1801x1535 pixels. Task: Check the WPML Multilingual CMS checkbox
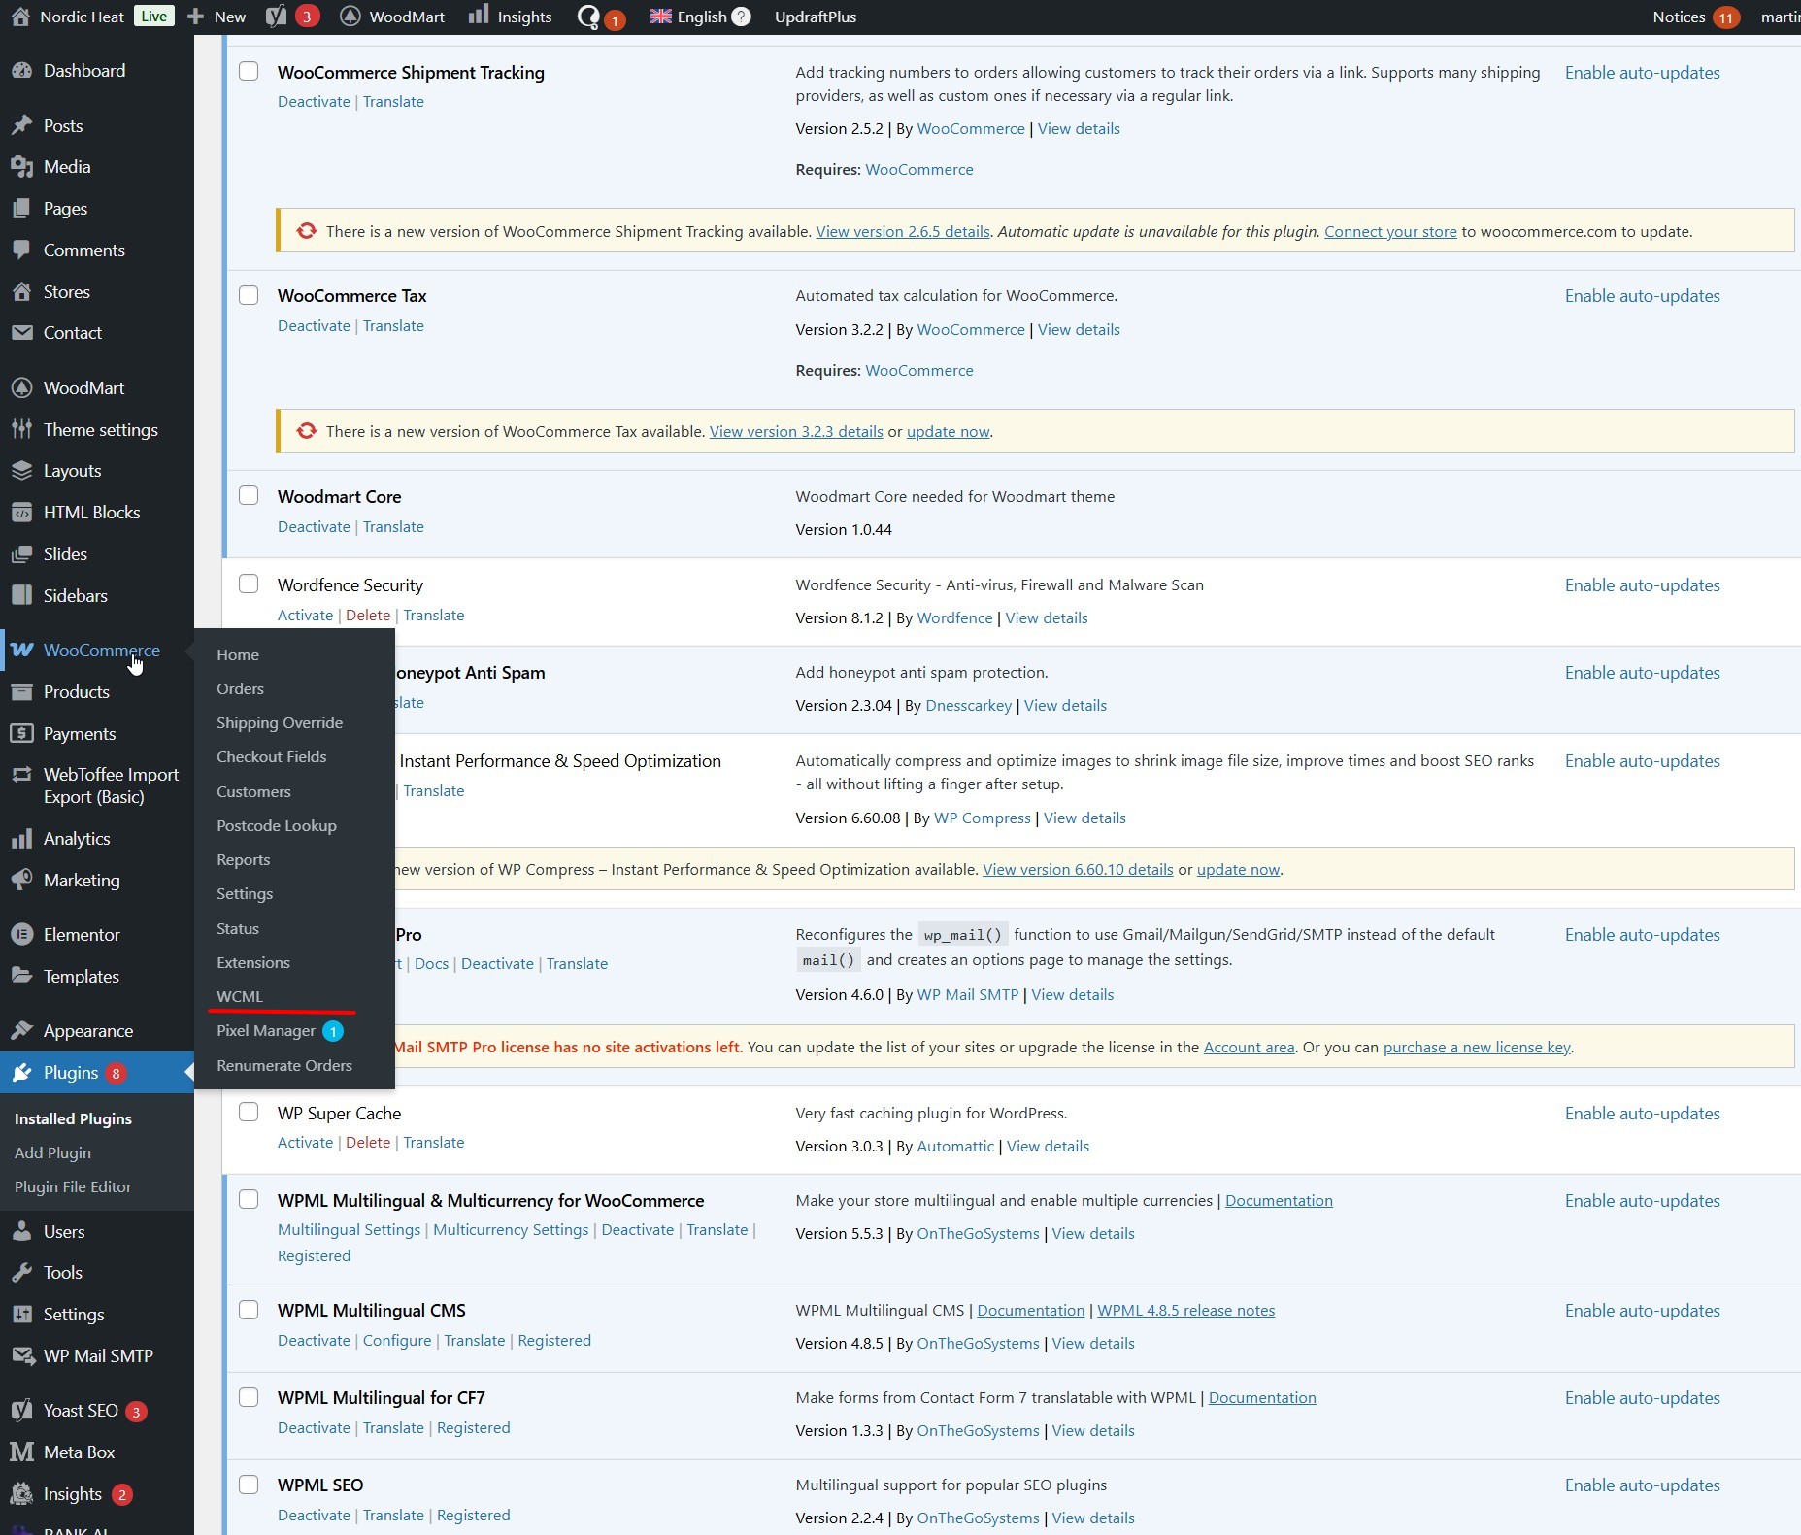pyautogui.click(x=249, y=1310)
